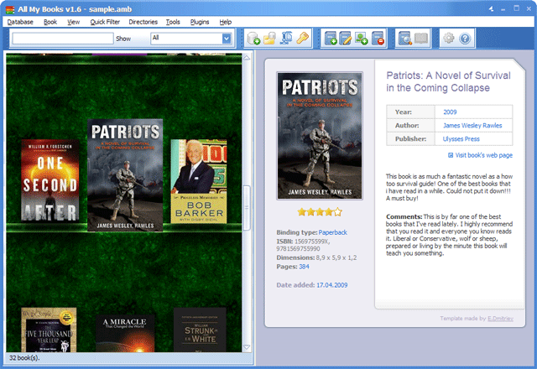The width and height of the screenshot is (537, 369).
Task: Select the A Miracle book cover
Action: 125,334
